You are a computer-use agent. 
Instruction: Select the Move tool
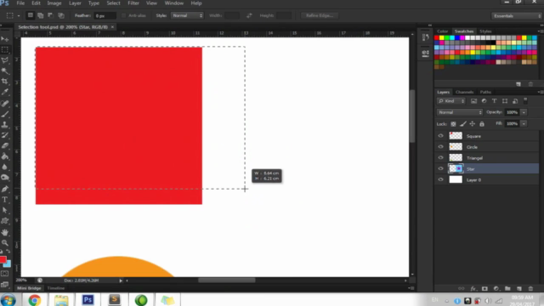coord(5,39)
